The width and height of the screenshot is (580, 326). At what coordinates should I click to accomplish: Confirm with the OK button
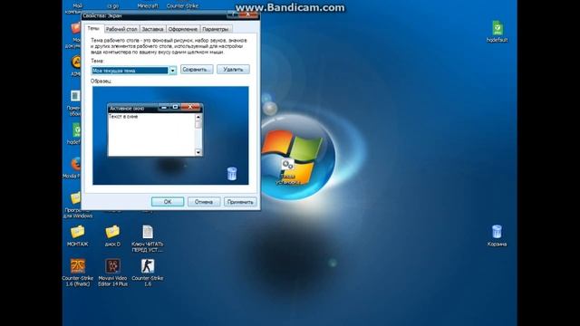pyautogui.click(x=168, y=202)
